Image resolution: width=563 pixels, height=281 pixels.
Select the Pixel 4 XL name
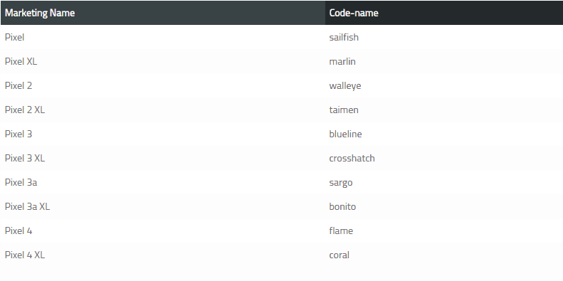pos(25,255)
